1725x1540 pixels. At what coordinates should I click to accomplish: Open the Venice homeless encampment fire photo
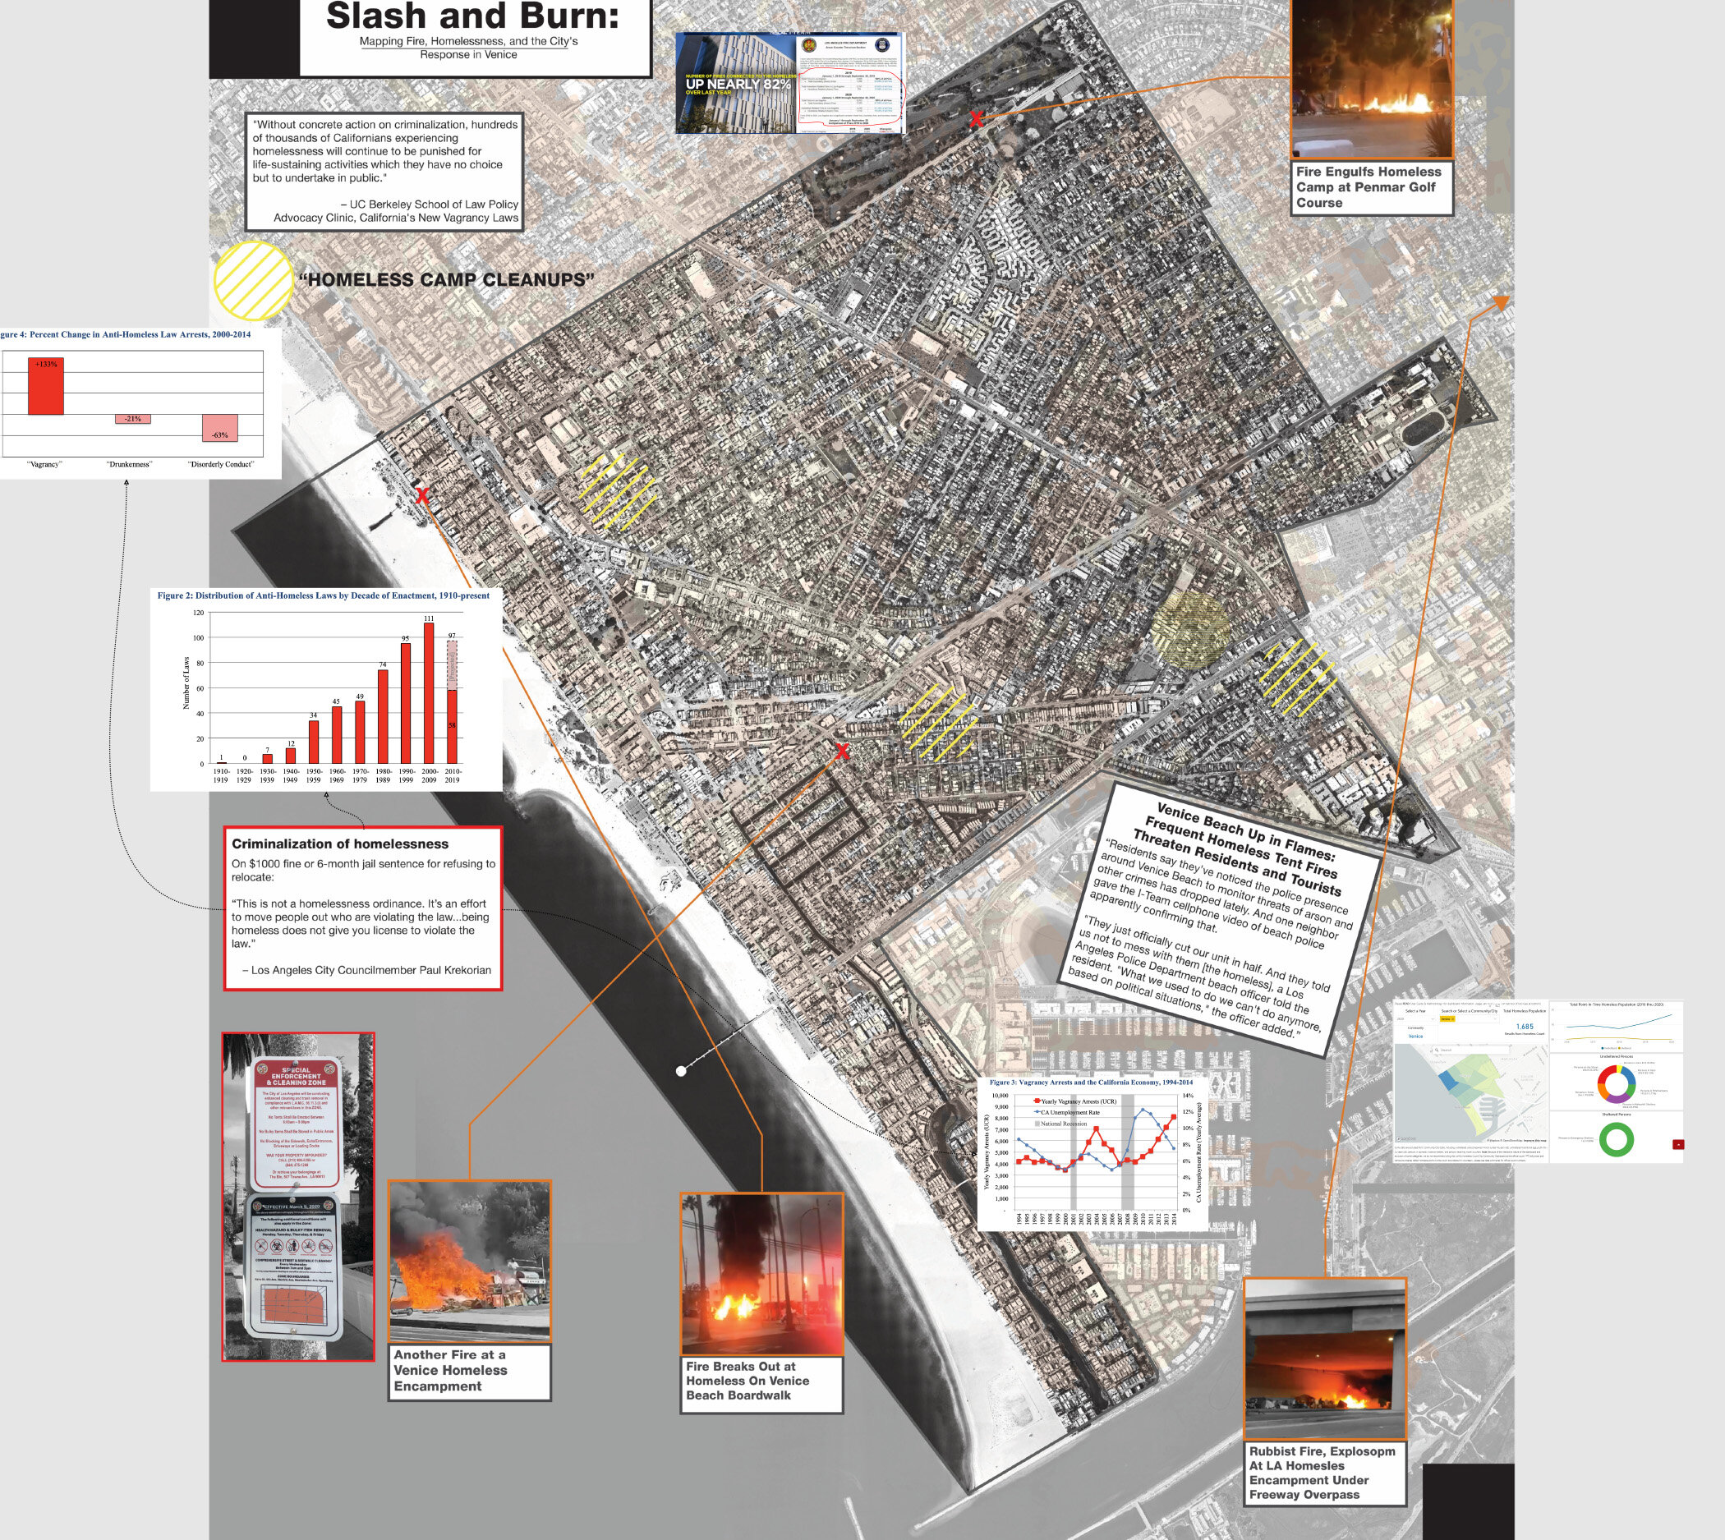[469, 1261]
